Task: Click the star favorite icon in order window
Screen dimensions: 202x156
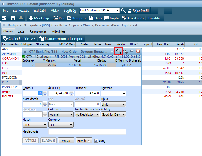Action: (x=112, y=52)
